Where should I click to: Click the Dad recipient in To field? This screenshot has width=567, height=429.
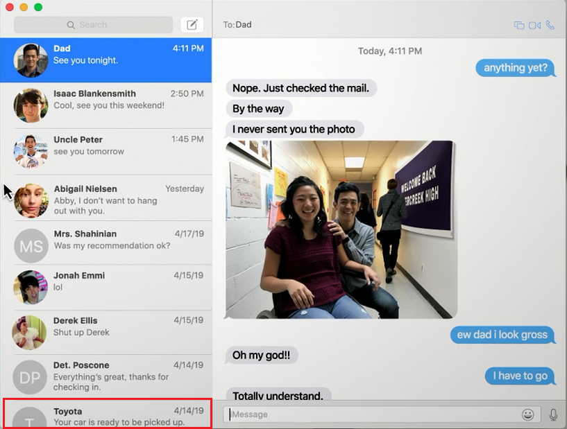[244, 25]
